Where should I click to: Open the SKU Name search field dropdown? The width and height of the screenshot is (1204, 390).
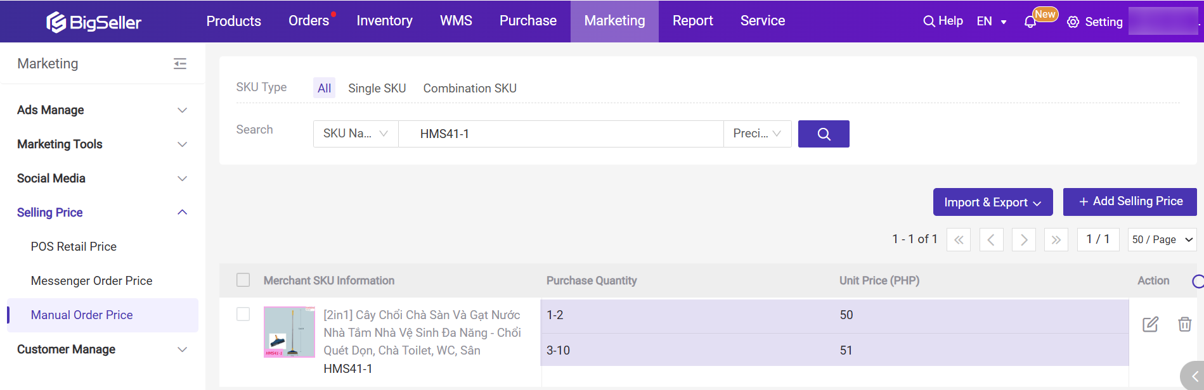355,134
